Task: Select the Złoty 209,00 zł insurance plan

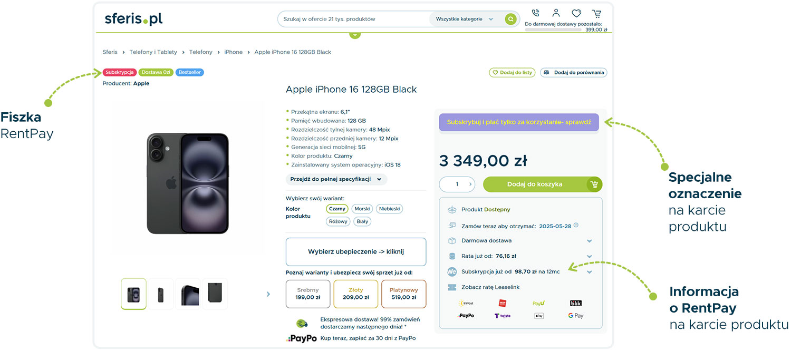Action: [x=356, y=294]
